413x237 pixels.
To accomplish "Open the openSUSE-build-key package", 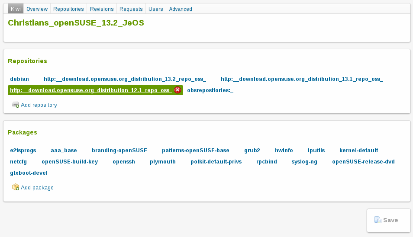I will [x=70, y=161].
